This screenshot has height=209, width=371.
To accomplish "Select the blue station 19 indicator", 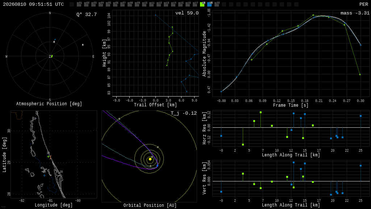I will [x=210, y=4].
